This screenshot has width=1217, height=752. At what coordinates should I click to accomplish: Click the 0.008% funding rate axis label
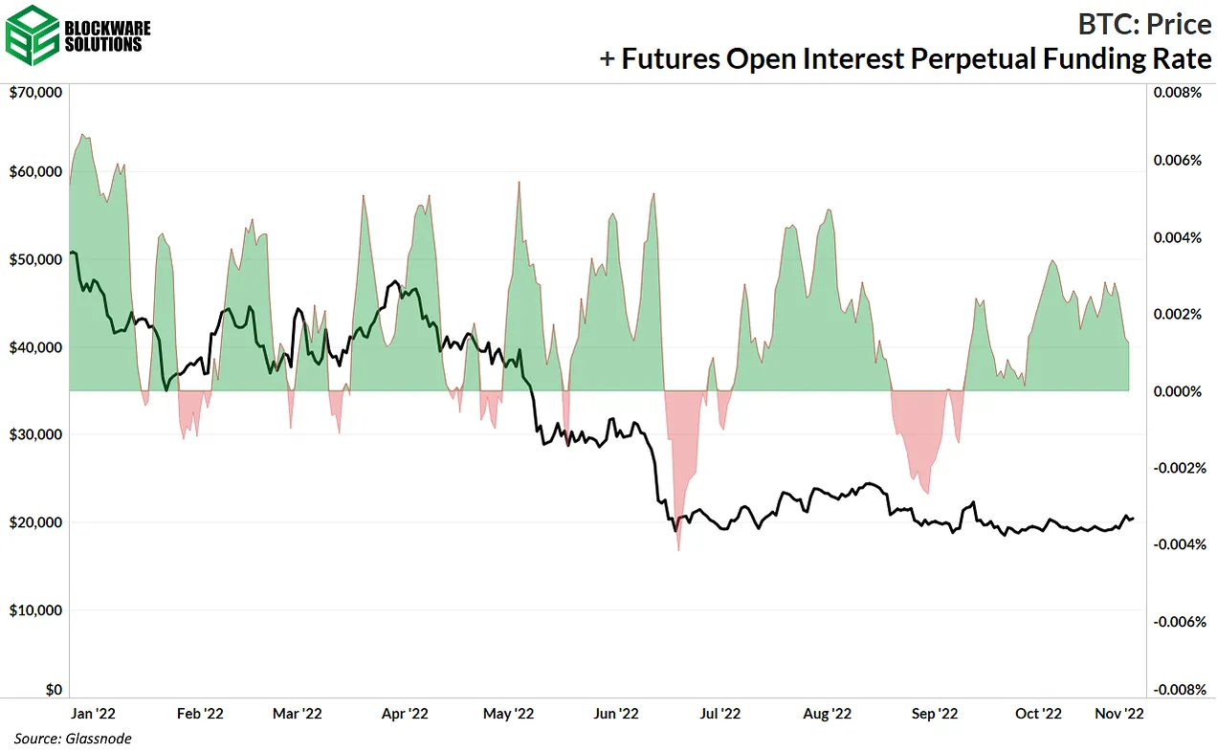pyautogui.click(x=1175, y=93)
